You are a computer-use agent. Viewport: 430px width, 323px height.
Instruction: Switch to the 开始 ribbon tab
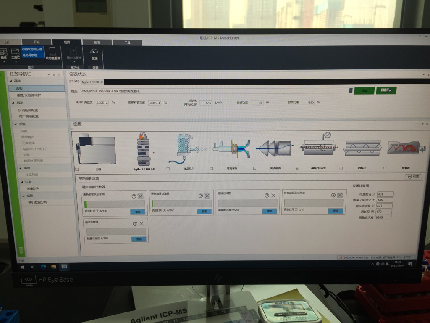point(37,42)
